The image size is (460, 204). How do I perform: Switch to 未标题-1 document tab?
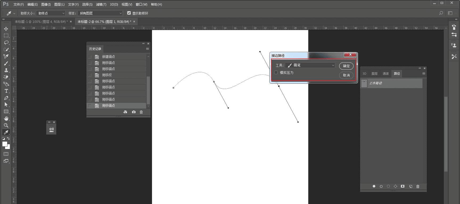pyautogui.click(x=41, y=22)
